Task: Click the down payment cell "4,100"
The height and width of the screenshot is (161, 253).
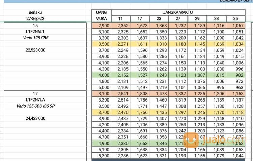Action: pos(102,63)
